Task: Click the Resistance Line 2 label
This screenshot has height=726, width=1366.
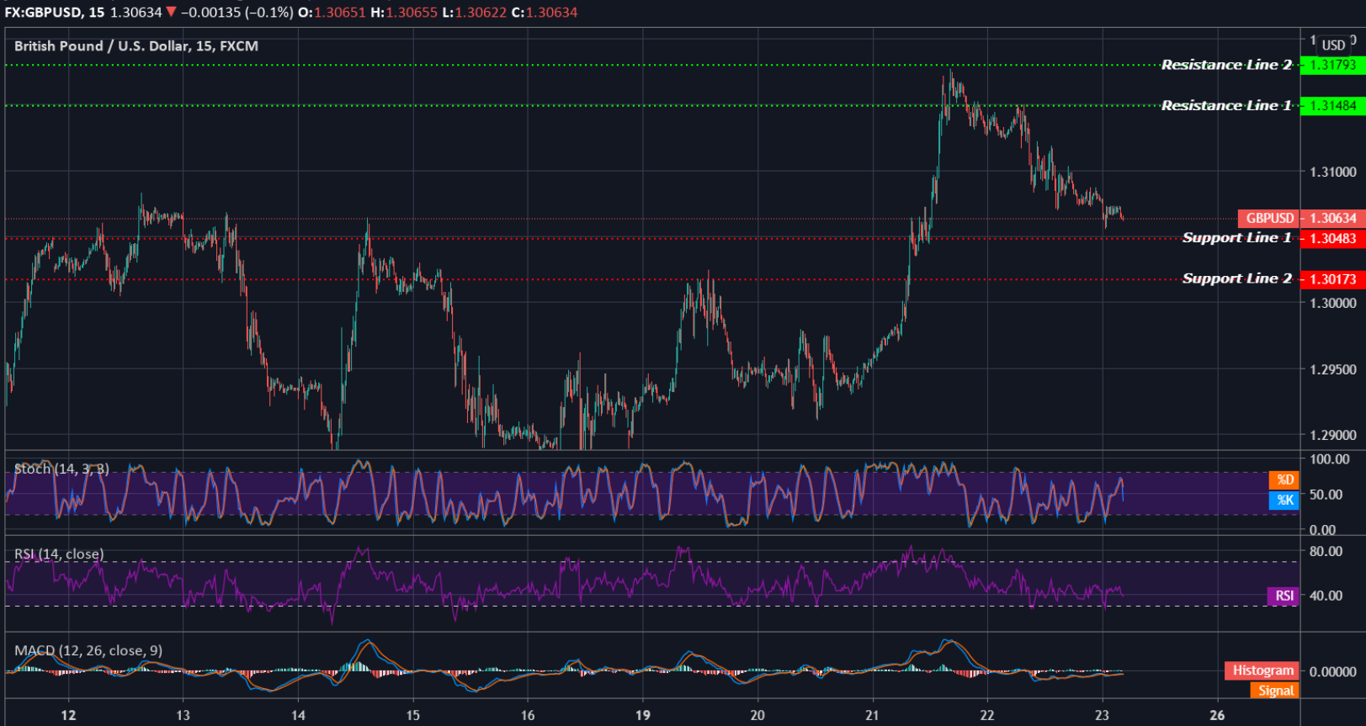Action: pos(1226,65)
